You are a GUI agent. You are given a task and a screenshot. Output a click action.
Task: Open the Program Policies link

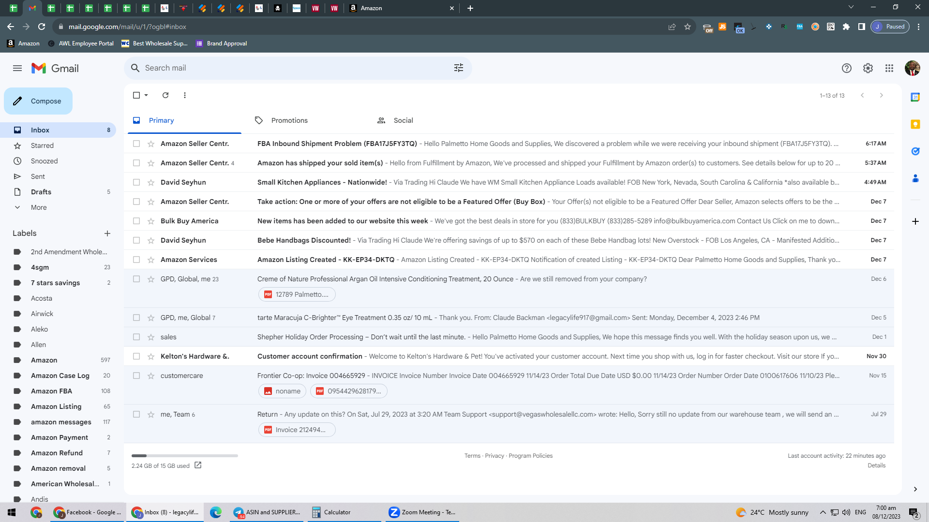530,456
